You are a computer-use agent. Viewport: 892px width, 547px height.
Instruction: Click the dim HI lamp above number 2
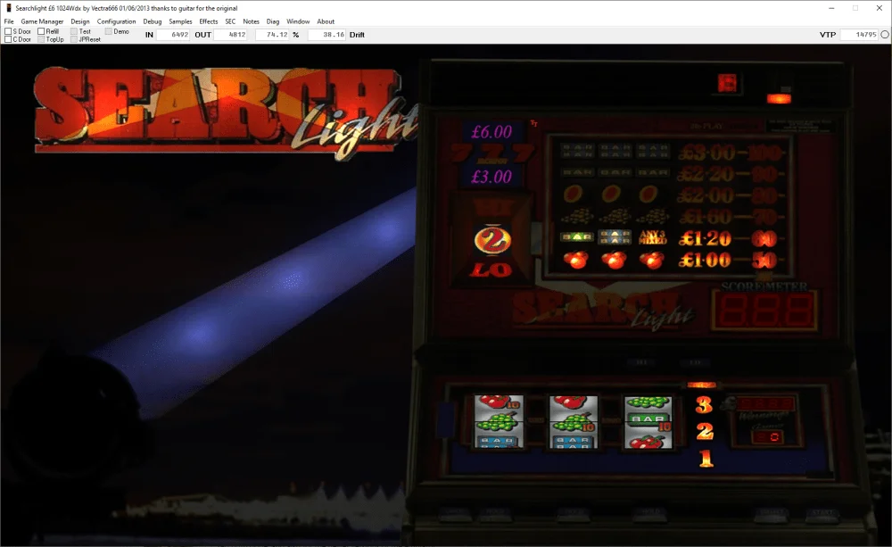[x=491, y=207]
